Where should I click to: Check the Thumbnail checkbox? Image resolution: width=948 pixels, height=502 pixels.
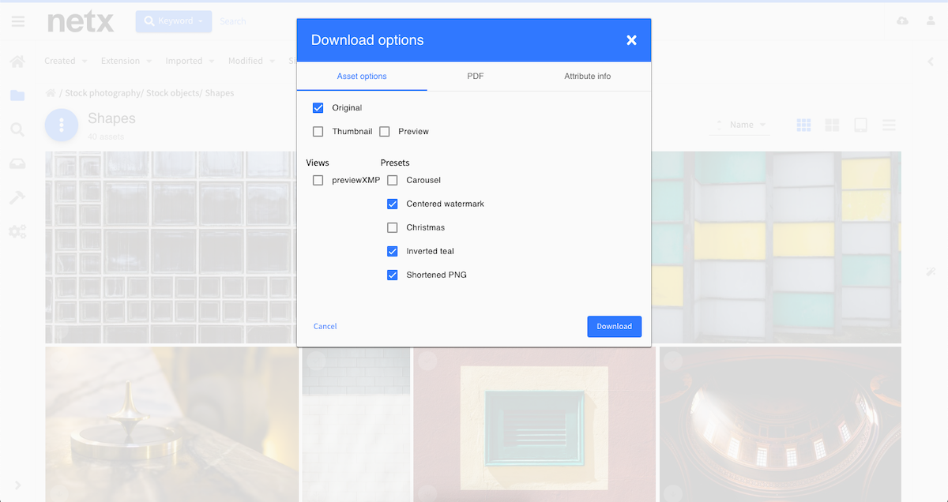click(318, 131)
